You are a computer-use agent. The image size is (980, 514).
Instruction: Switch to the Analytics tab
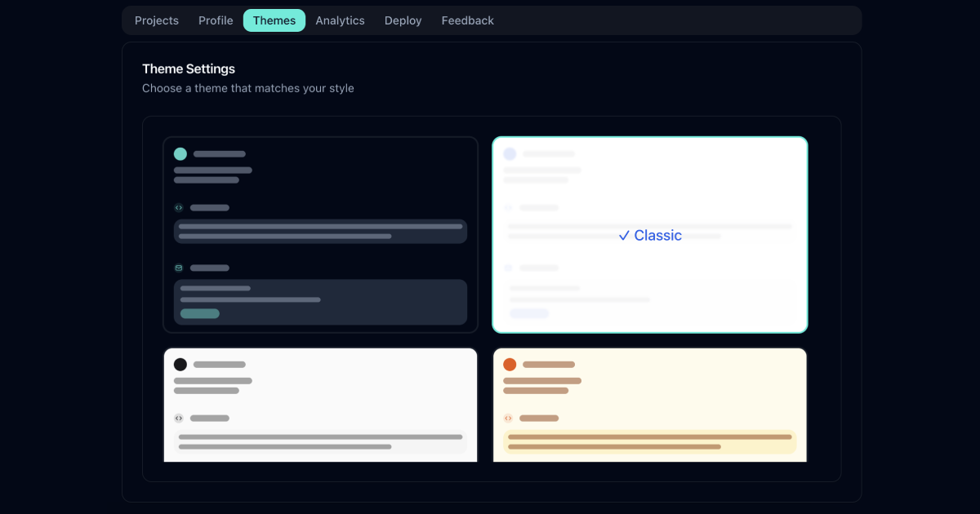click(x=340, y=20)
